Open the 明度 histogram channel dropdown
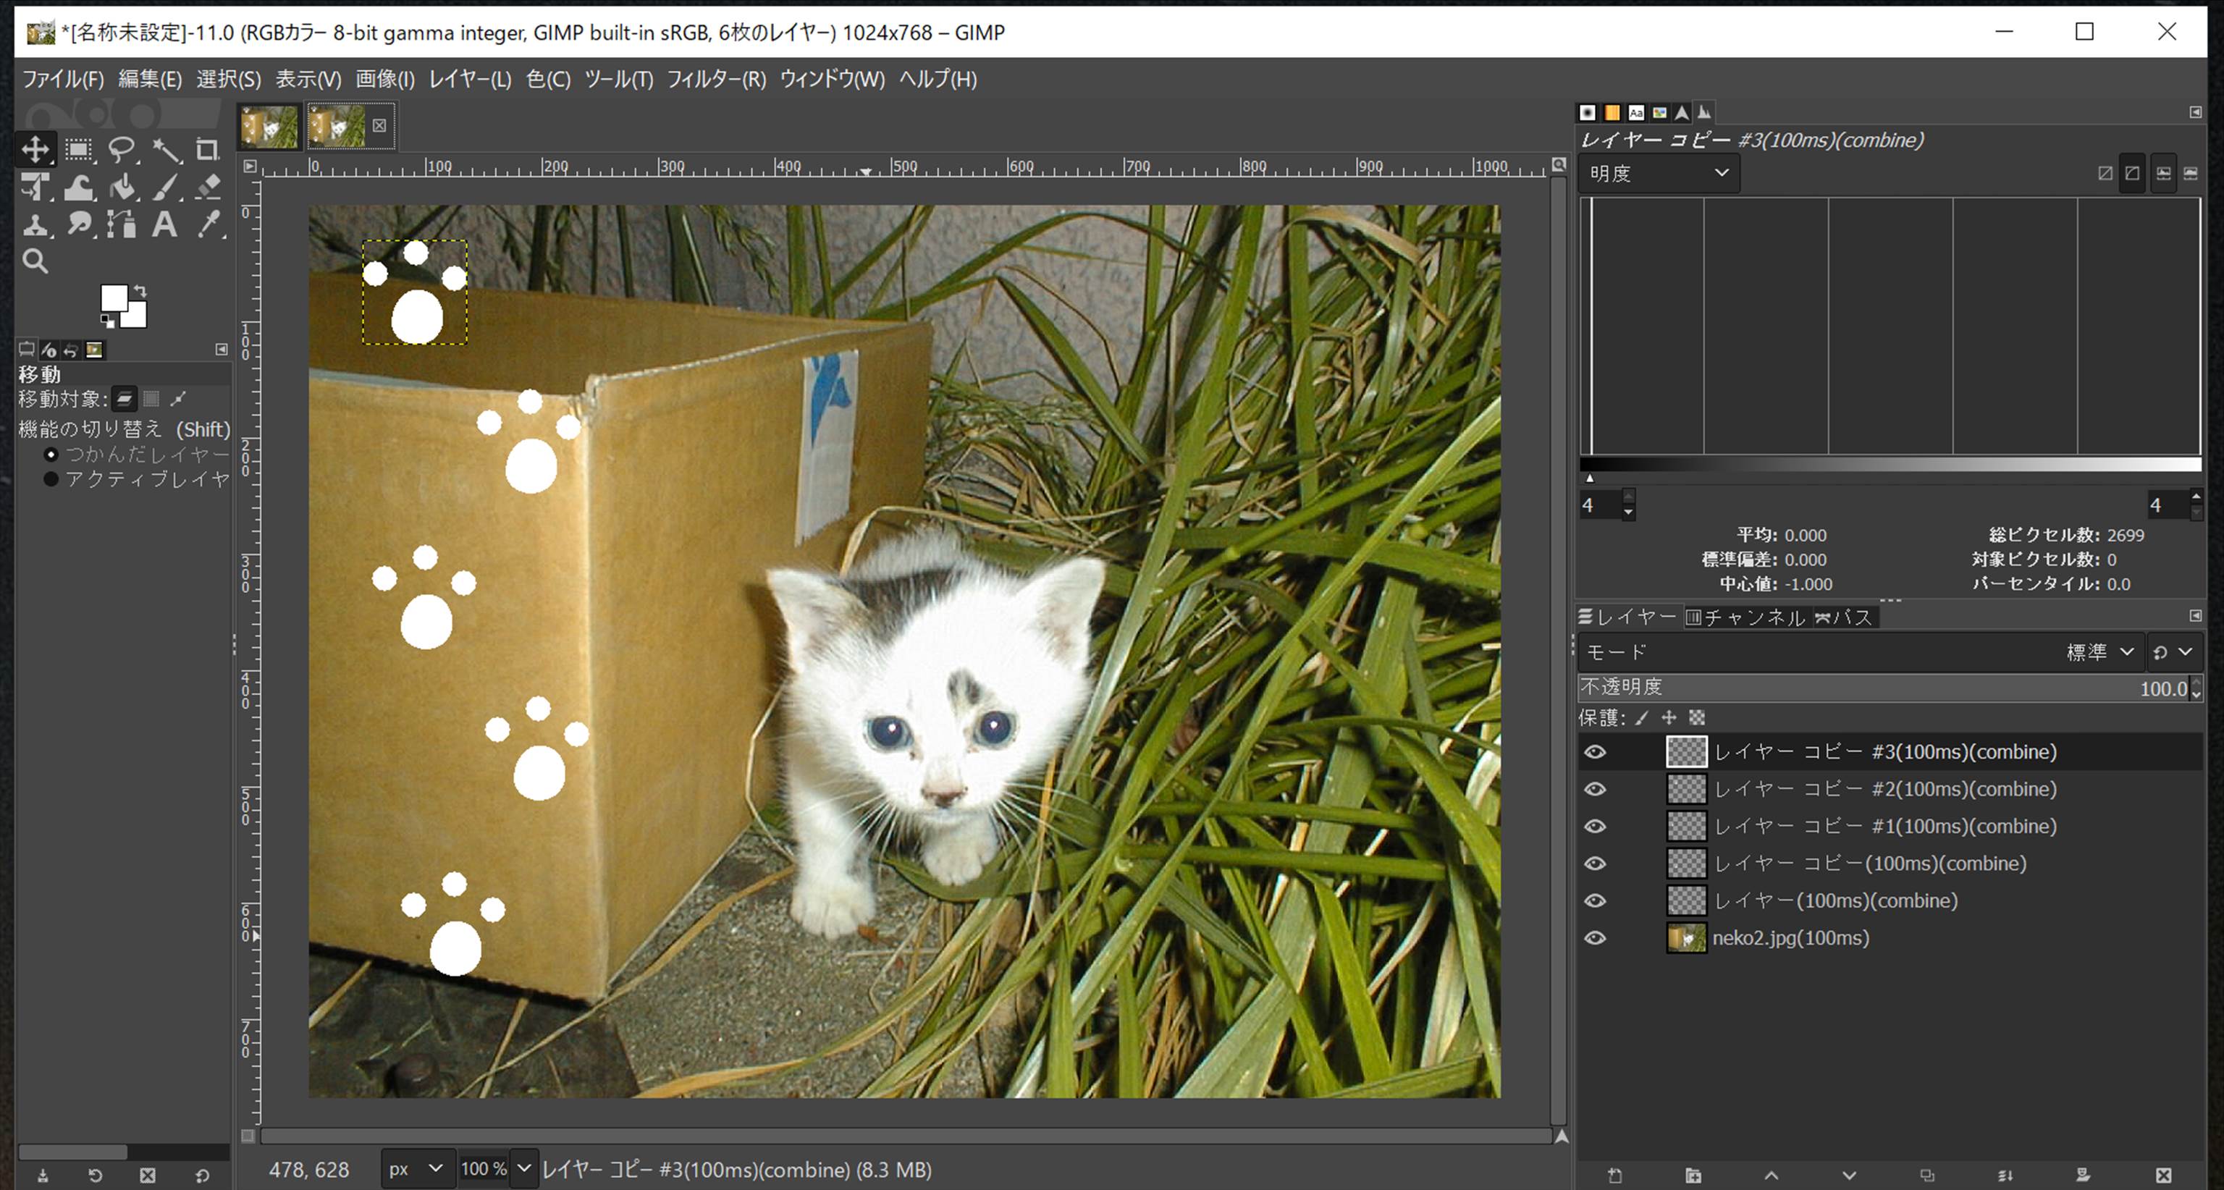2224x1190 pixels. (1659, 174)
